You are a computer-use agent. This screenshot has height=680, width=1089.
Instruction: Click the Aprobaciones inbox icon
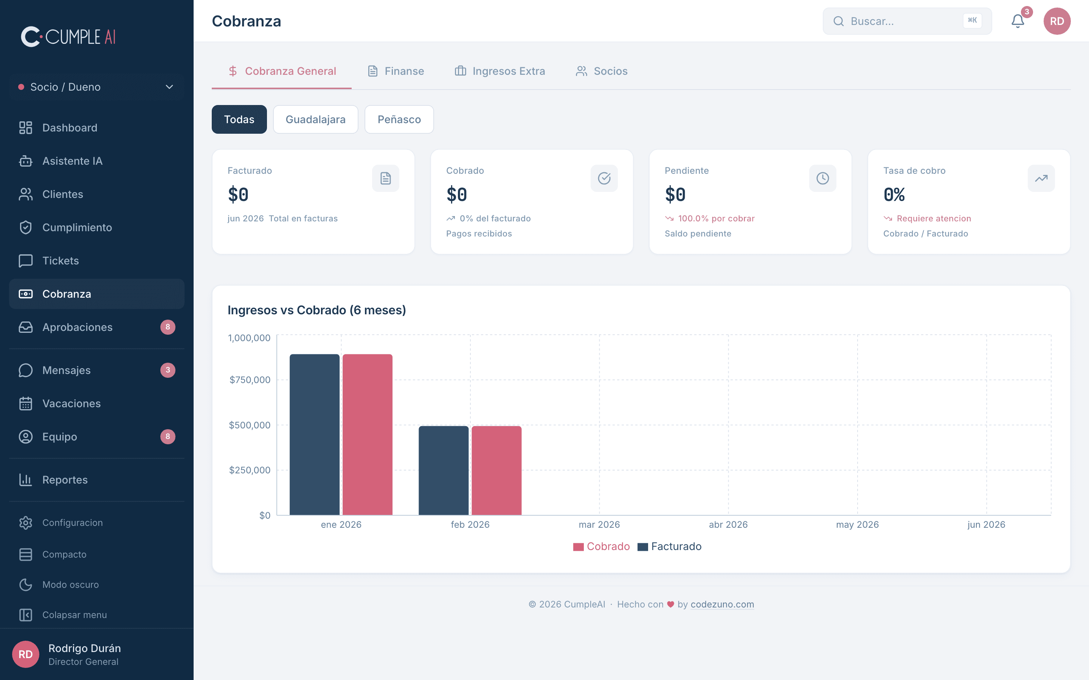pyautogui.click(x=26, y=328)
